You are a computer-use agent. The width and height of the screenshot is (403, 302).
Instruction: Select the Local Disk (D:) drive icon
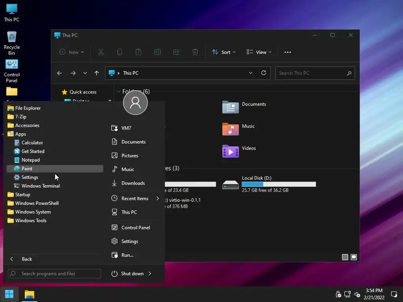click(230, 185)
